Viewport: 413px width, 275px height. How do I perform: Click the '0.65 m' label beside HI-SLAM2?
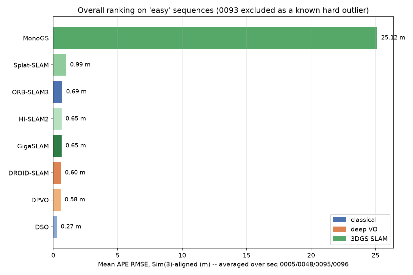click(76, 119)
